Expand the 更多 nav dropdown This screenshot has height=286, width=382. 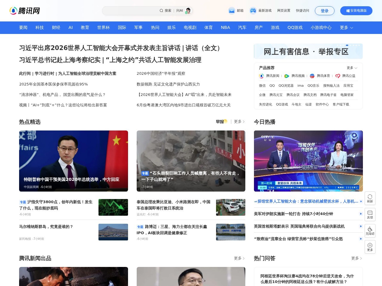[346, 27]
